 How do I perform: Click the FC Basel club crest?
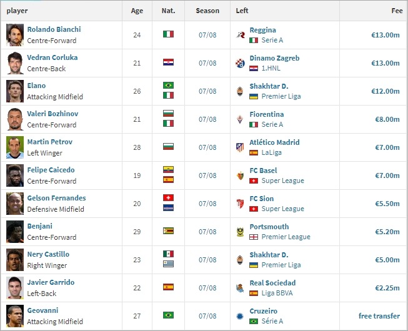pyautogui.click(x=241, y=175)
